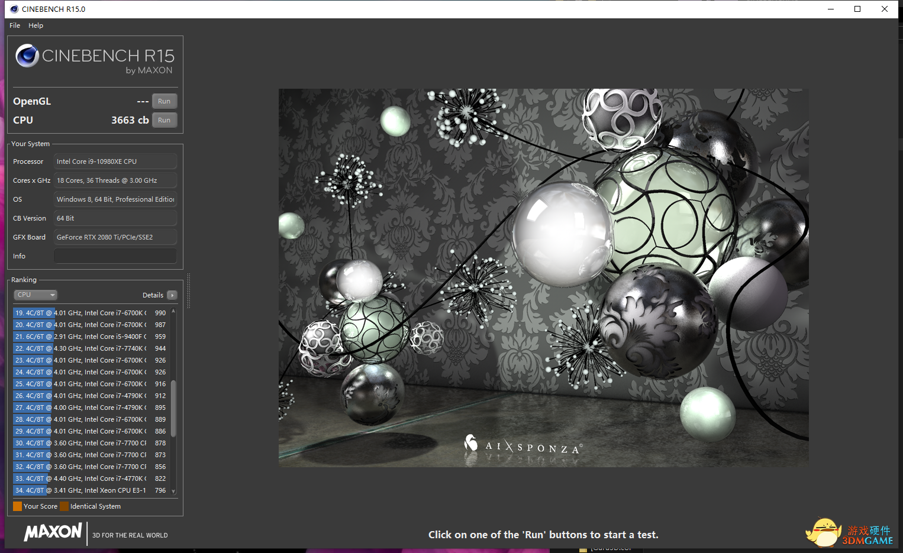This screenshot has height=553, width=903.
Task: Open the CPU ranking type dropdown
Action: (x=36, y=295)
